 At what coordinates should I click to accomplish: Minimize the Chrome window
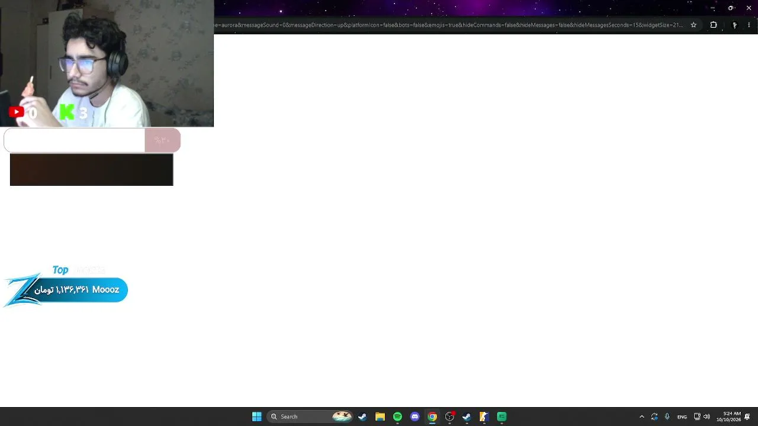point(712,8)
